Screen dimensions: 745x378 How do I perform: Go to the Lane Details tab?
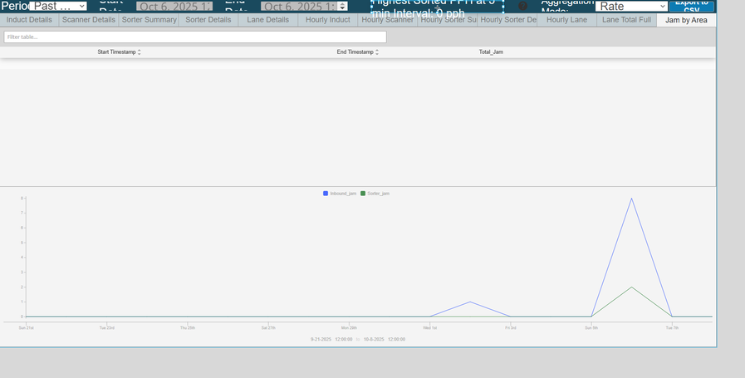click(268, 20)
